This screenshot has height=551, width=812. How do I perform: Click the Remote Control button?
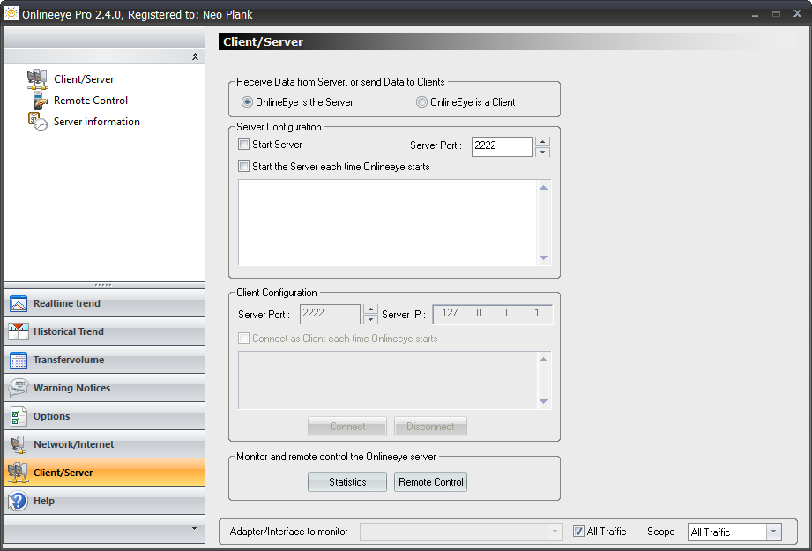click(x=431, y=482)
